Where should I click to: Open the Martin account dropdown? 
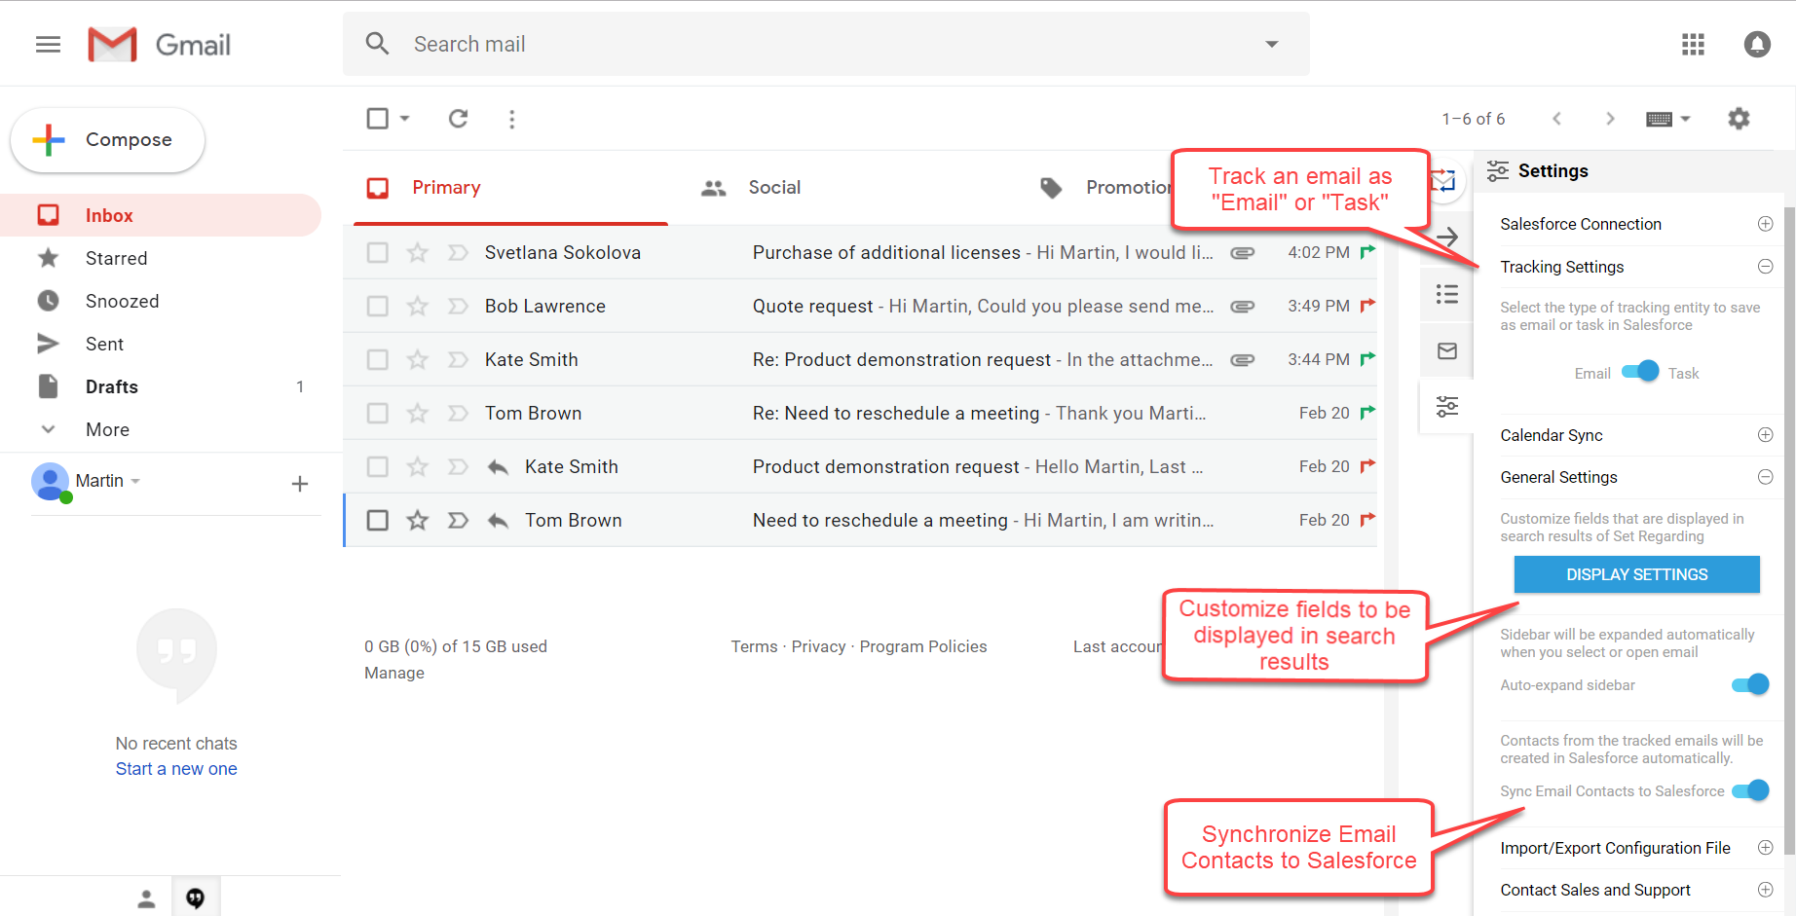(x=135, y=481)
